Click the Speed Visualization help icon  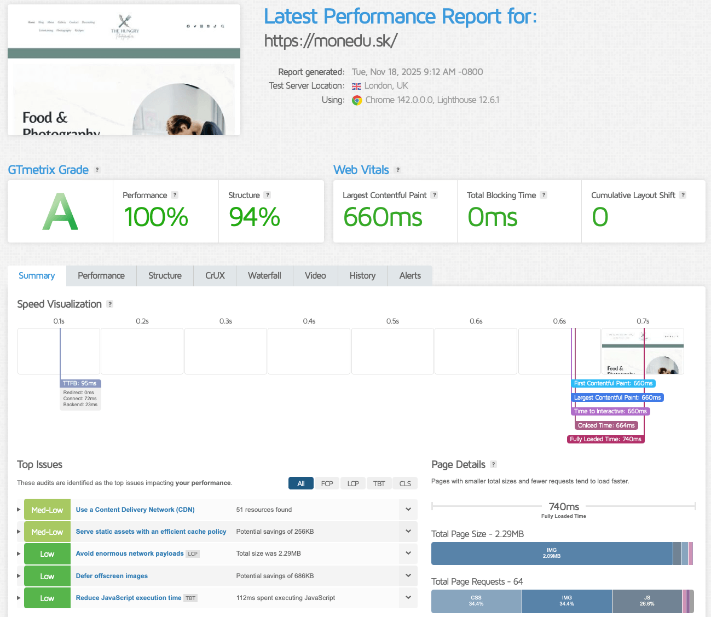point(110,304)
